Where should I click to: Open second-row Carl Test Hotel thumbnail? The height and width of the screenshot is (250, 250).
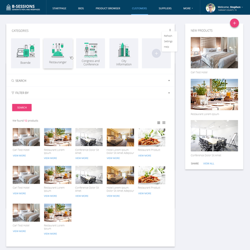(x=26, y=175)
